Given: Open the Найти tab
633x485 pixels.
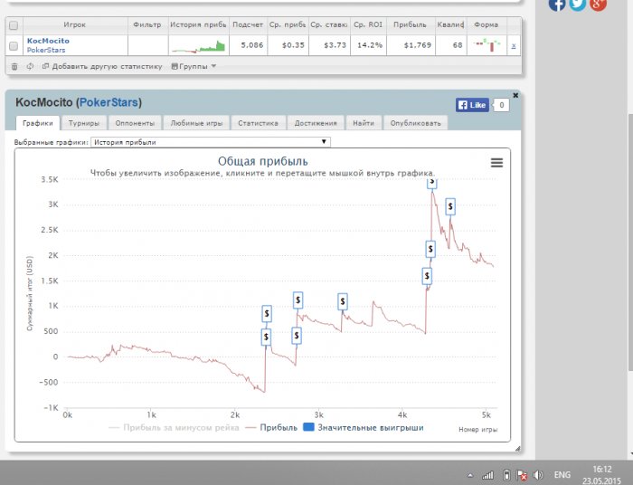Looking at the screenshot, I should click(x=364, y=123).
